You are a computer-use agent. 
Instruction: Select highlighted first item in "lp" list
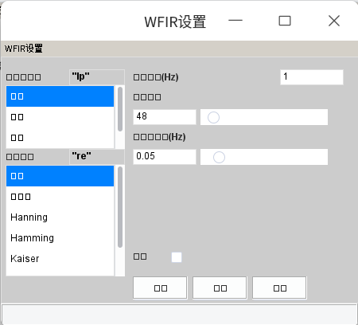[x=60, y=96]
